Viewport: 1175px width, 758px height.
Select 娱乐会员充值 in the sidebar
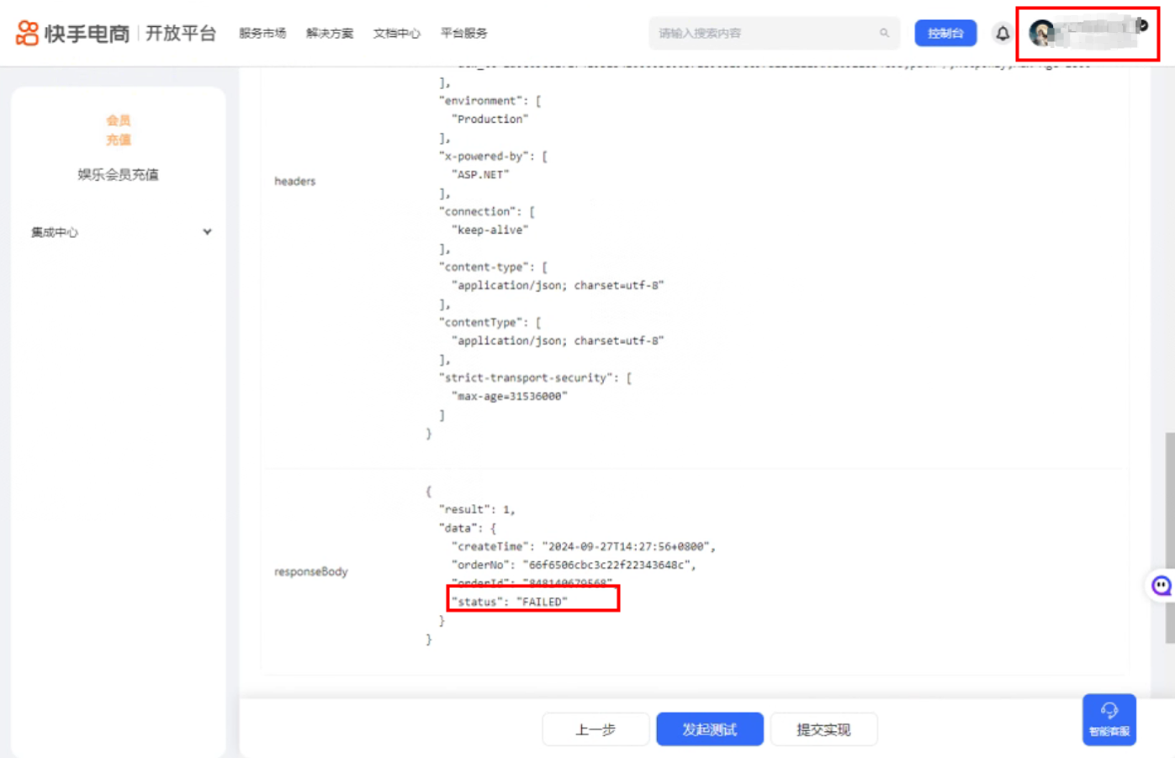(119, 175)
